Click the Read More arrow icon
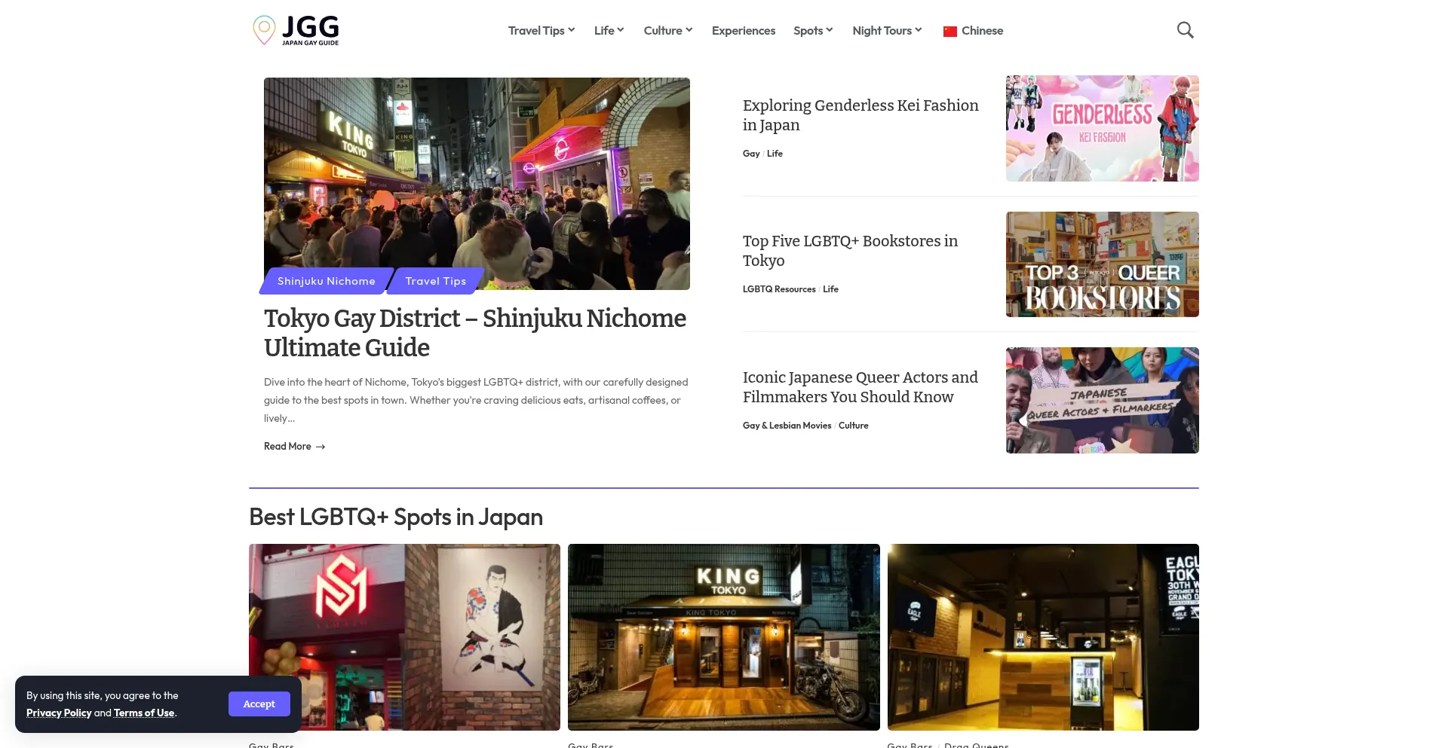 pos(321,447)
